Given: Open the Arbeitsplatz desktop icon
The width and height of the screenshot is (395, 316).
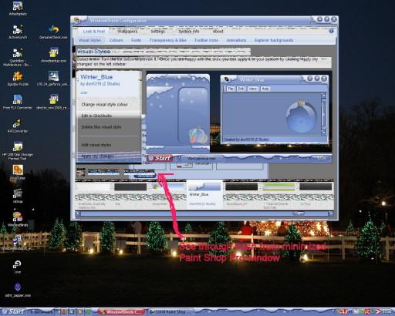Looking at the screenshot, I should pyautogui.click(x=18, y=8).
